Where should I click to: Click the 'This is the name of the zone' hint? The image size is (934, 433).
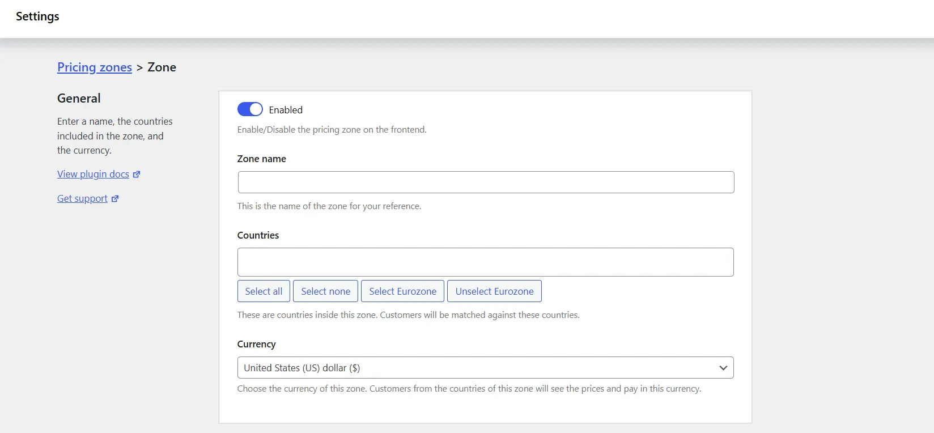tap(329, 206)
